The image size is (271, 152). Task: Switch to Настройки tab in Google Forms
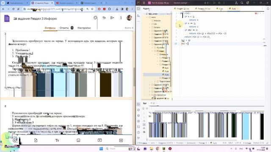pyautogui.click(x=84, y=28)
